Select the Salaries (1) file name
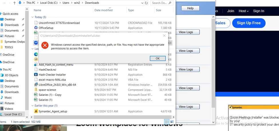Screen dimensions: 279x131 click(x=45, y=100)
